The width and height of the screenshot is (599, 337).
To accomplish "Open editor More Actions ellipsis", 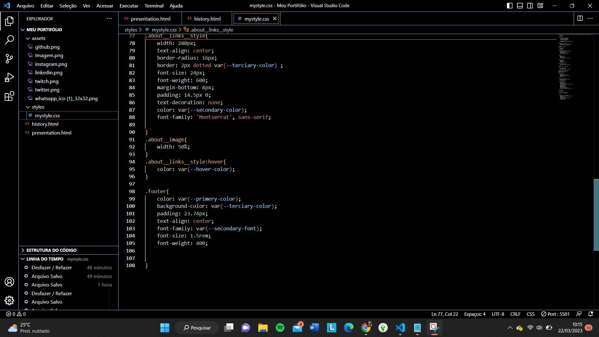I will pyautogui.click(x=590, y=18).
